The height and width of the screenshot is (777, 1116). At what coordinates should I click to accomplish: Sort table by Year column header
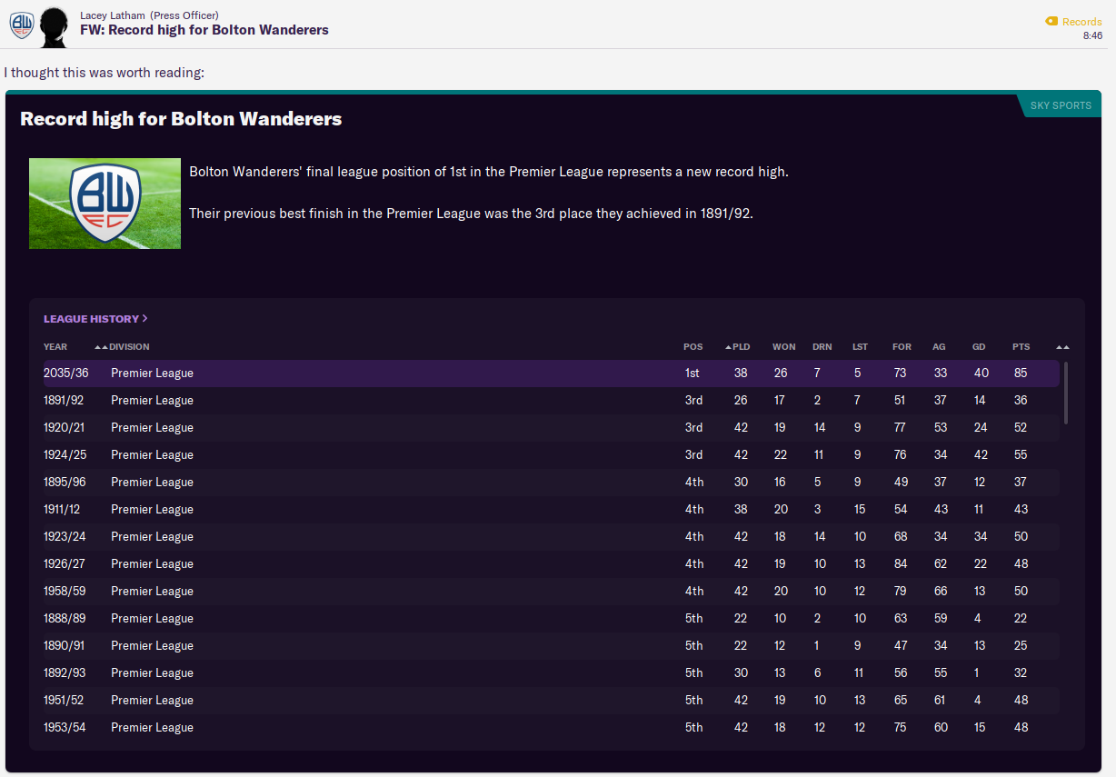point(55,347)
